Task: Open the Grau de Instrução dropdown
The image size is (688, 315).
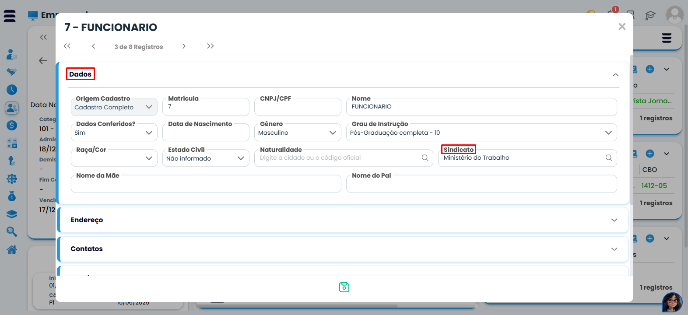Action: [481, 133]
